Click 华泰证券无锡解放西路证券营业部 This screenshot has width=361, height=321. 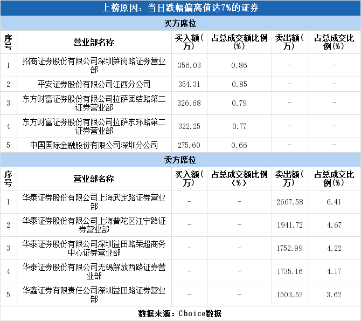94,272
